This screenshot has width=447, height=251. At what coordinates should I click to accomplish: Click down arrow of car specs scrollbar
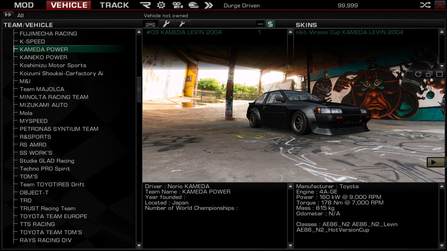point(442,245)
